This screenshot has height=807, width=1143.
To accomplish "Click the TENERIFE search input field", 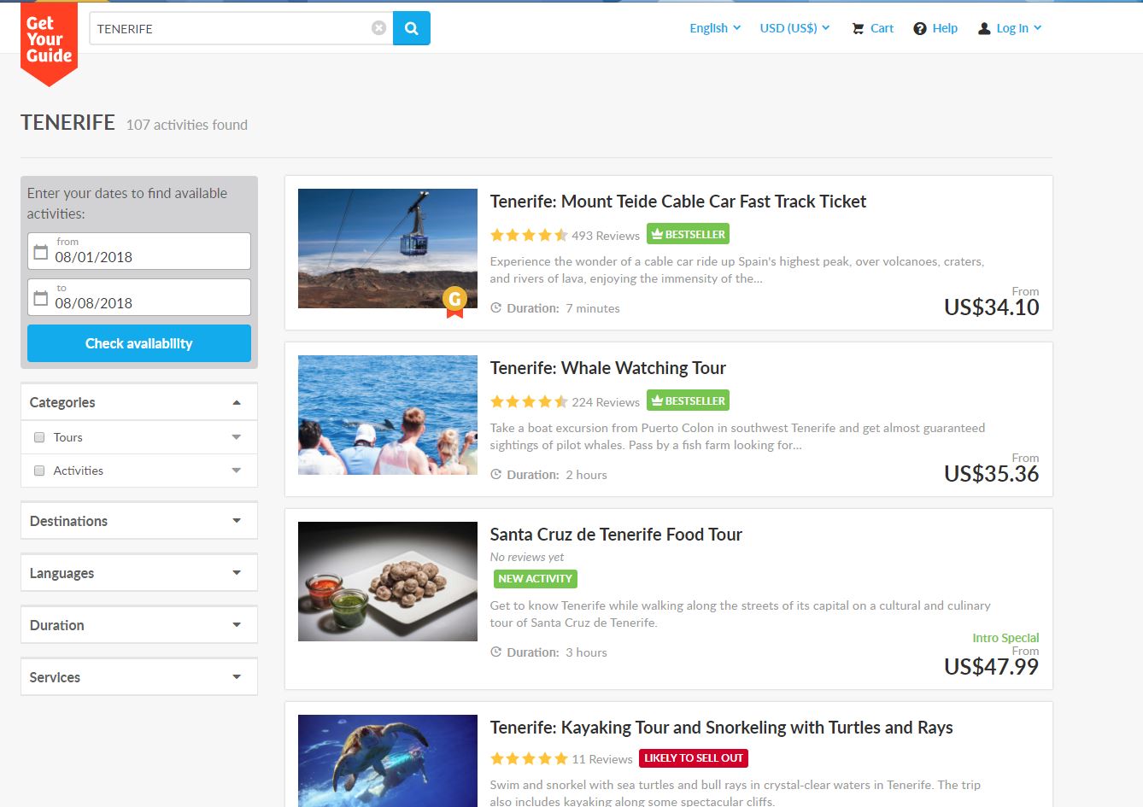I will point(231,28).
